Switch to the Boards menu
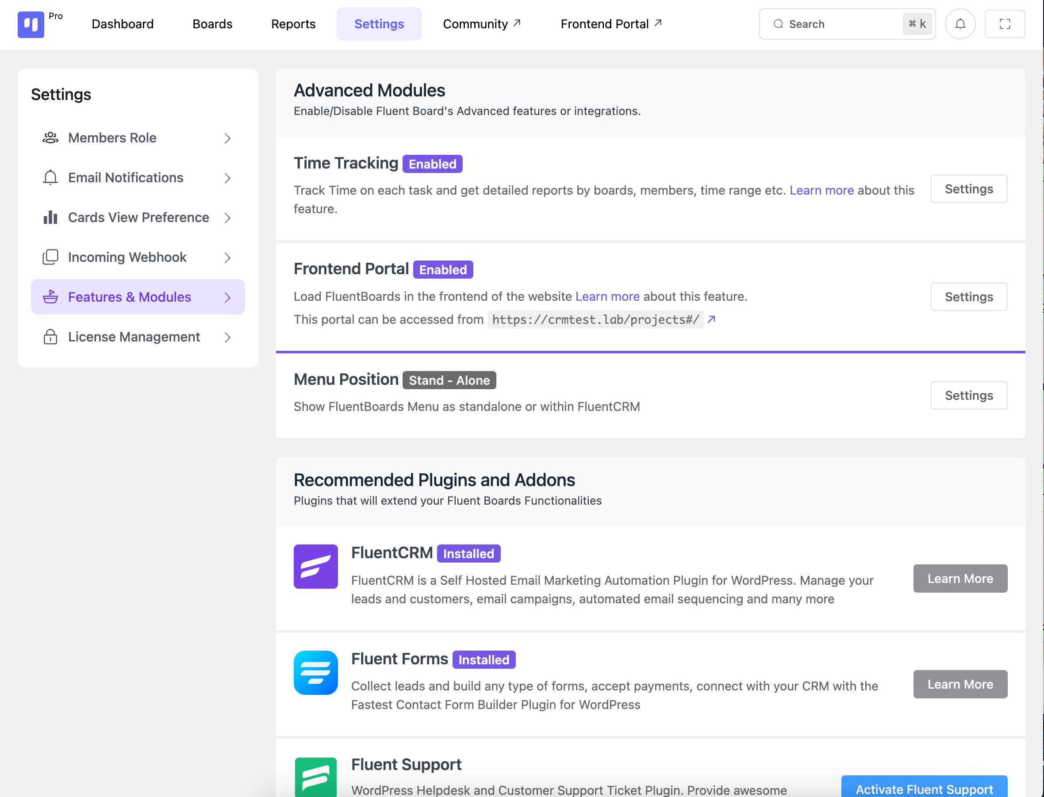This screenshot has height=797, width=1044. click(x=212, y=24)
